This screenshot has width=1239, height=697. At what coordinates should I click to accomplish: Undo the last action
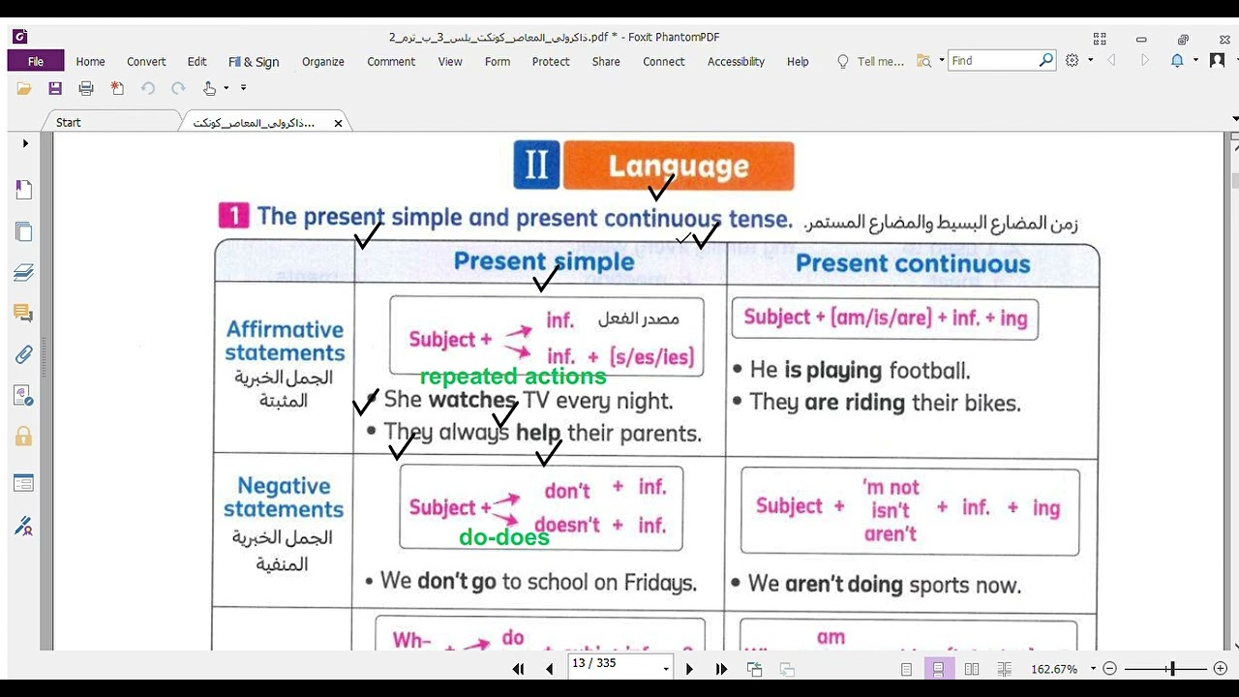[148, 88]
